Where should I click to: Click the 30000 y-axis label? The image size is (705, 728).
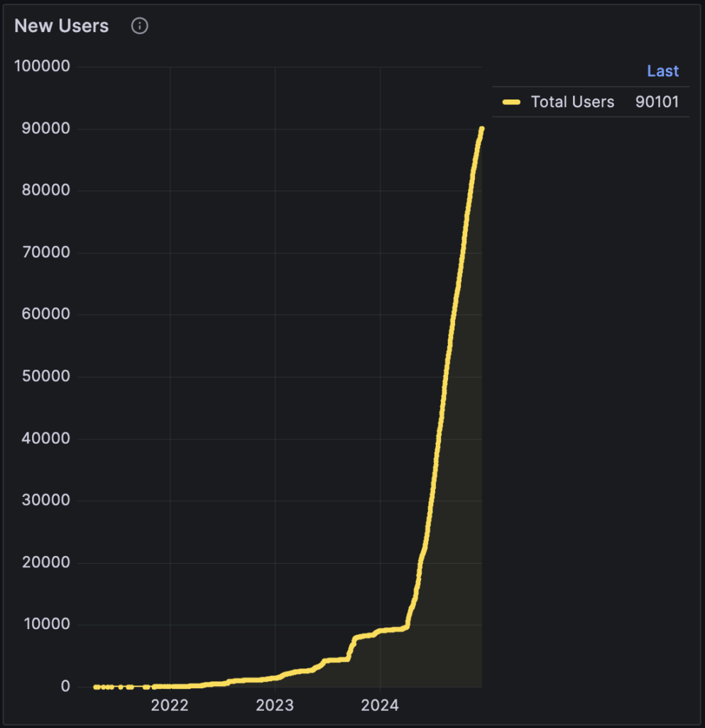click(x=45, y=500)
